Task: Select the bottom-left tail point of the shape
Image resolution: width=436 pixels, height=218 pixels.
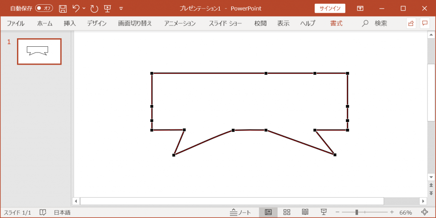Action: tap(174, 155)
